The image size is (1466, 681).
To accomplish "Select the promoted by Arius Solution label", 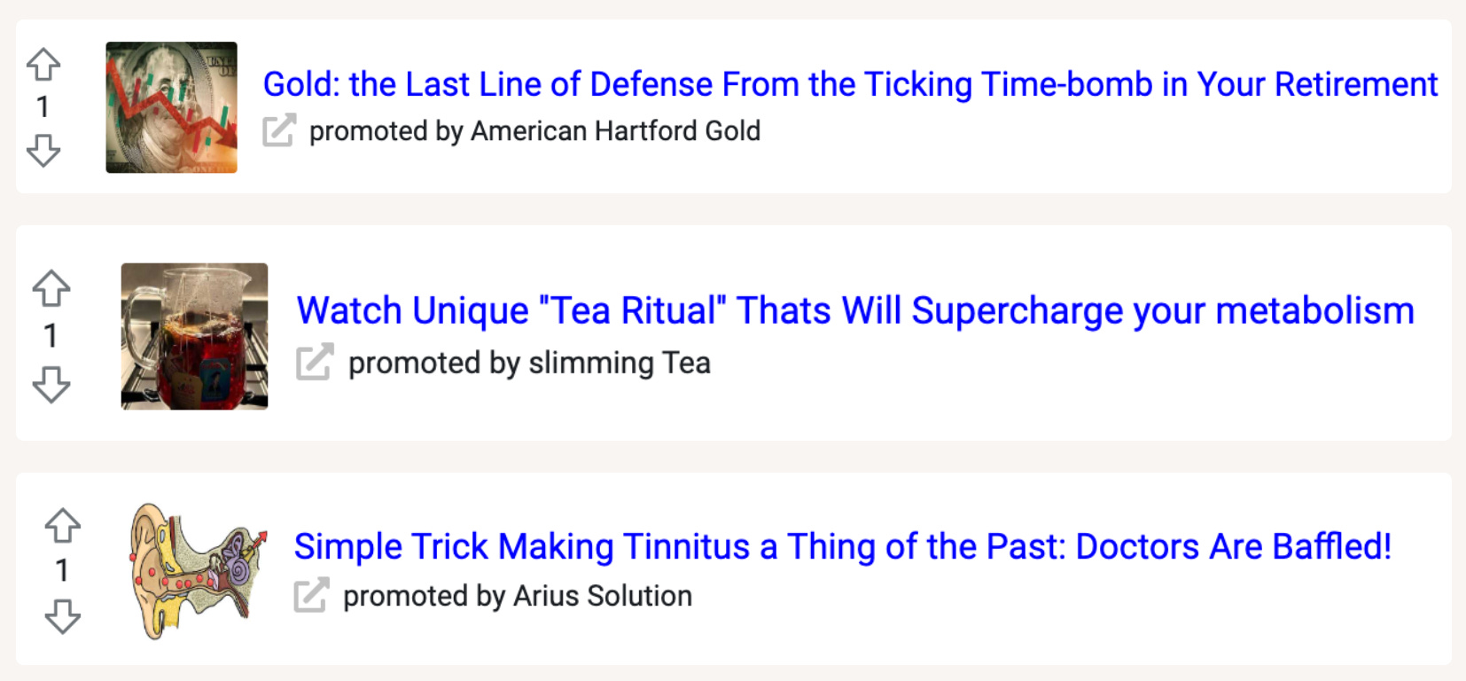I will coord(517,596).
